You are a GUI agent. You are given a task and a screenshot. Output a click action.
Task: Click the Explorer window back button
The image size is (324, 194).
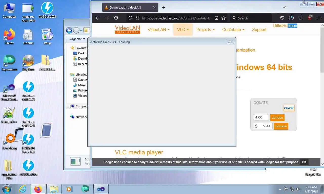pos(69,31)
